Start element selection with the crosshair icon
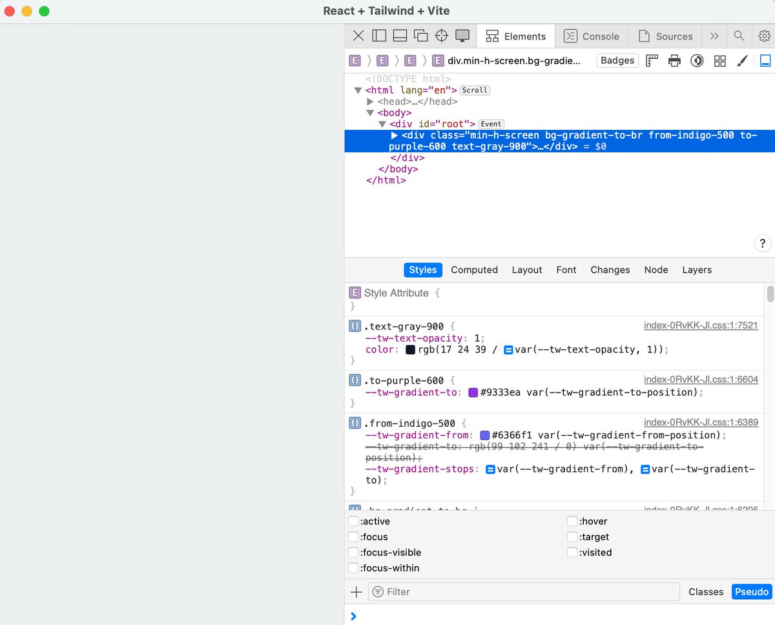 click(441, 36)
